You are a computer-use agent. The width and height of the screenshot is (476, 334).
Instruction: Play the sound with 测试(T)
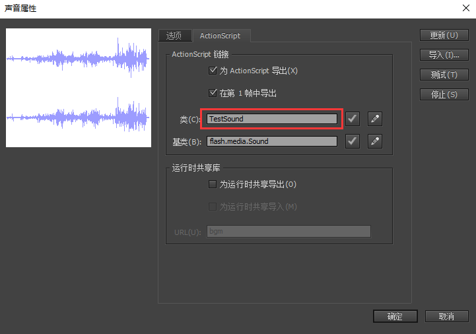tap(444, 75)
